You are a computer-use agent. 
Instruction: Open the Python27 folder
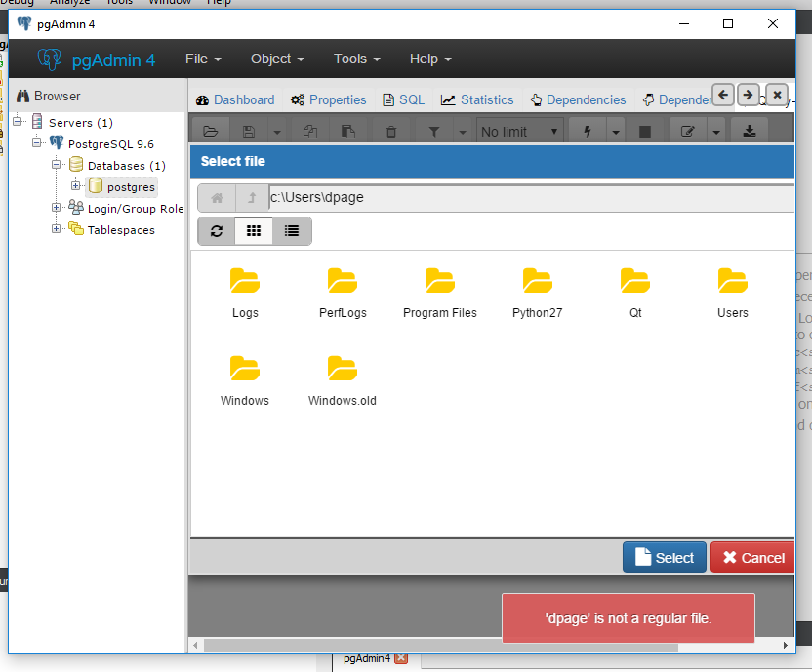point(537,282)
